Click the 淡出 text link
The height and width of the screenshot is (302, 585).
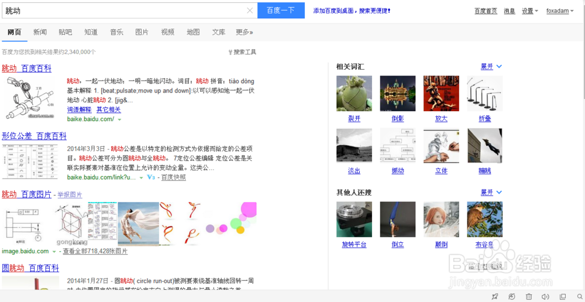(x=354, y=171)
